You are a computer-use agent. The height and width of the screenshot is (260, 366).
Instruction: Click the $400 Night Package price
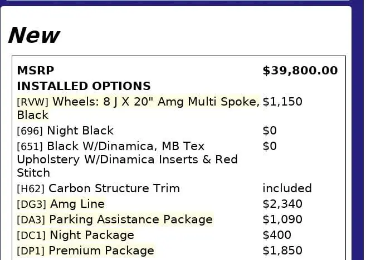pyautogui.click(x=277, y=235)
